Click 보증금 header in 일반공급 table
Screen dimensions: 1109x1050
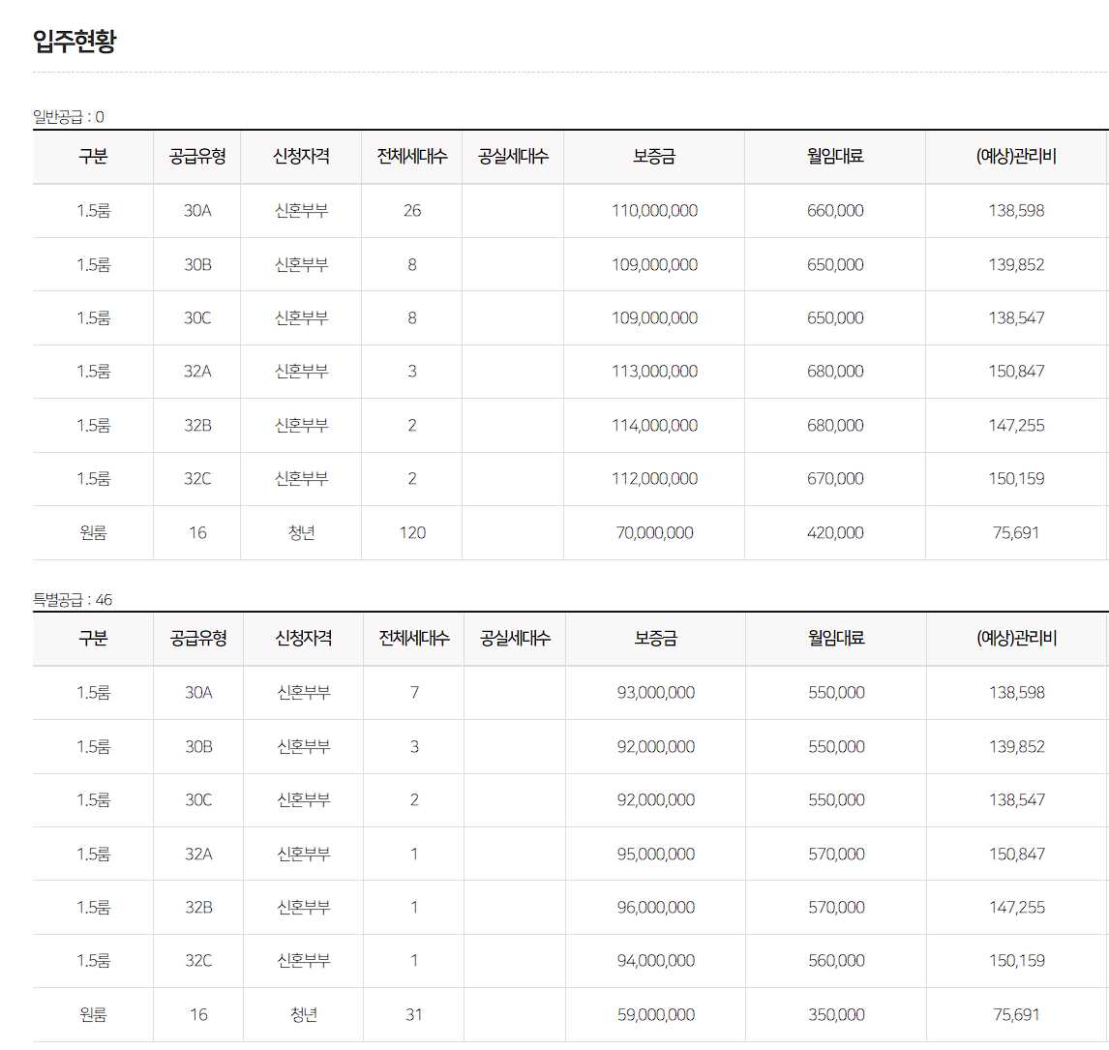pyautogui.click(x=654, y=156)
